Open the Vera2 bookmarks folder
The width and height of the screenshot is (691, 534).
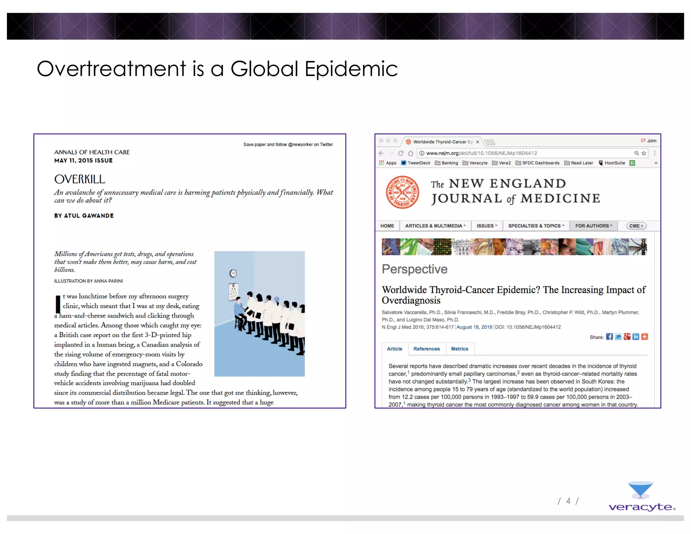[501, 163]
